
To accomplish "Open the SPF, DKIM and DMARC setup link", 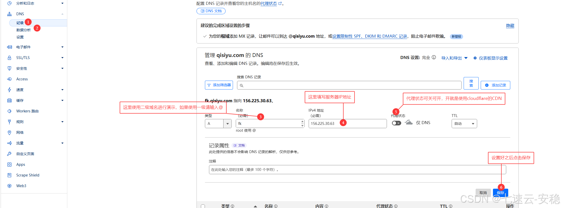I will pyautogui.click(x=370, y=36).
